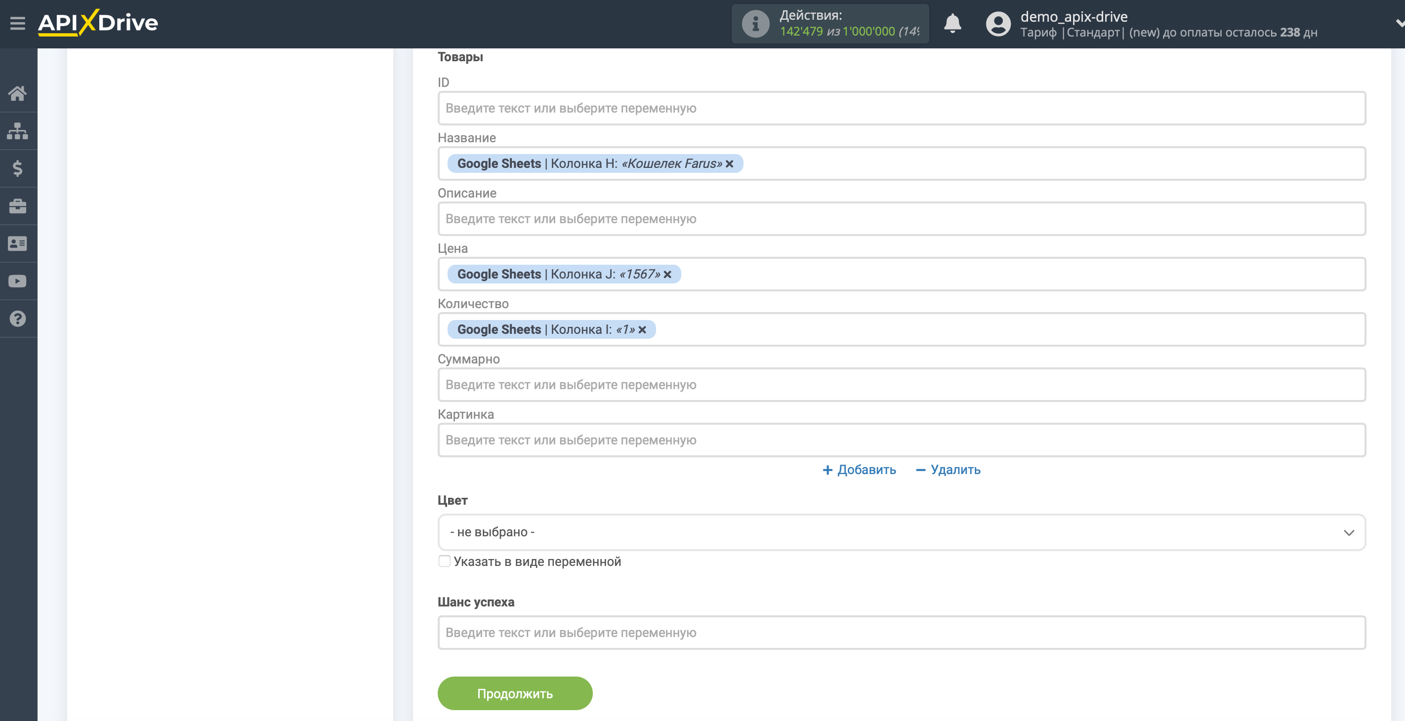
Task: Open the connections sitemap icon
Action: (x=17, y=131)
